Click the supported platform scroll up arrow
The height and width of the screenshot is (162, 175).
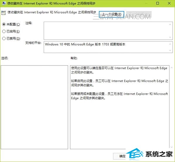(x=170, y=44)
